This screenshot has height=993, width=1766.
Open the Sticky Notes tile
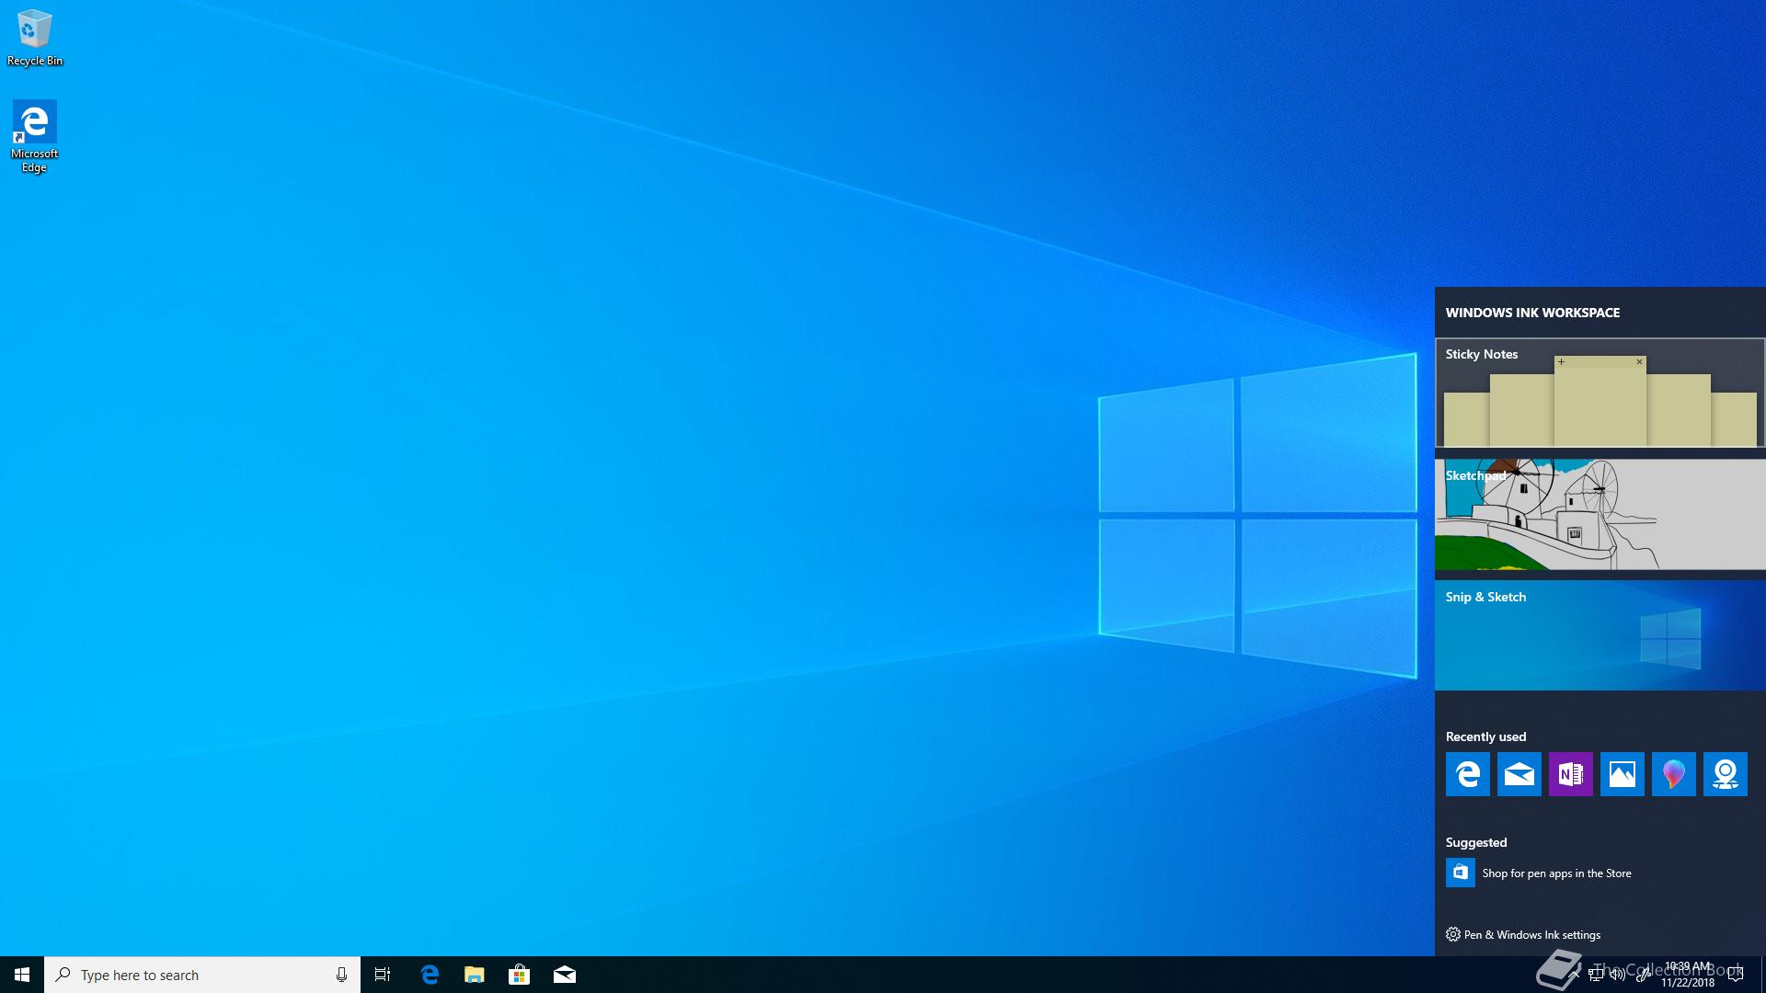click(1600, 394)
